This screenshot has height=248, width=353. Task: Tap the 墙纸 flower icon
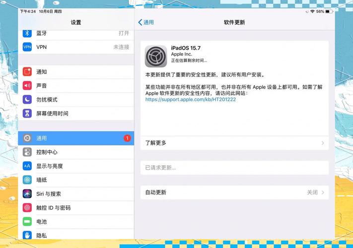click(x=27, y=180)
